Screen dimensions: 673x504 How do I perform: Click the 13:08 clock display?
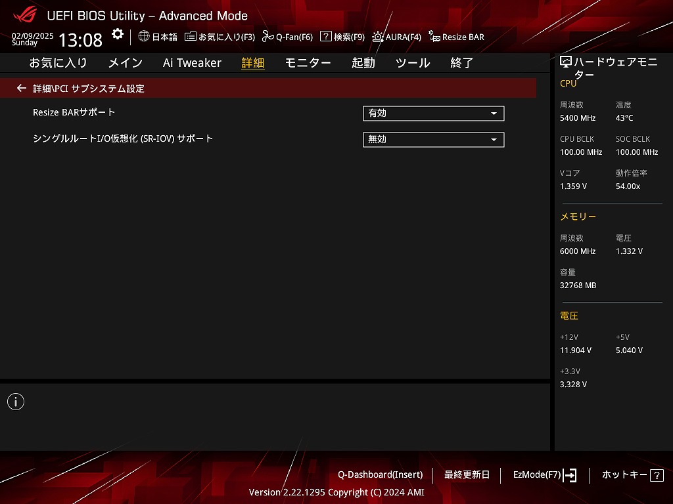[x=80, y=40]
